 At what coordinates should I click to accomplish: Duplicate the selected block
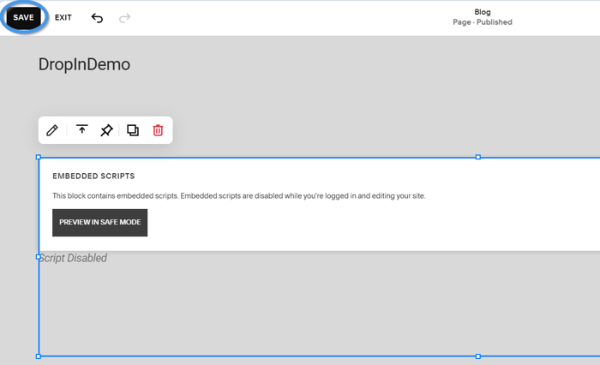[x=133, y=130]
